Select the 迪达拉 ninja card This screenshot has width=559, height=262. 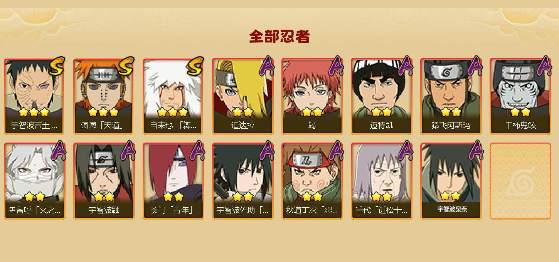(x=243, y=96)
